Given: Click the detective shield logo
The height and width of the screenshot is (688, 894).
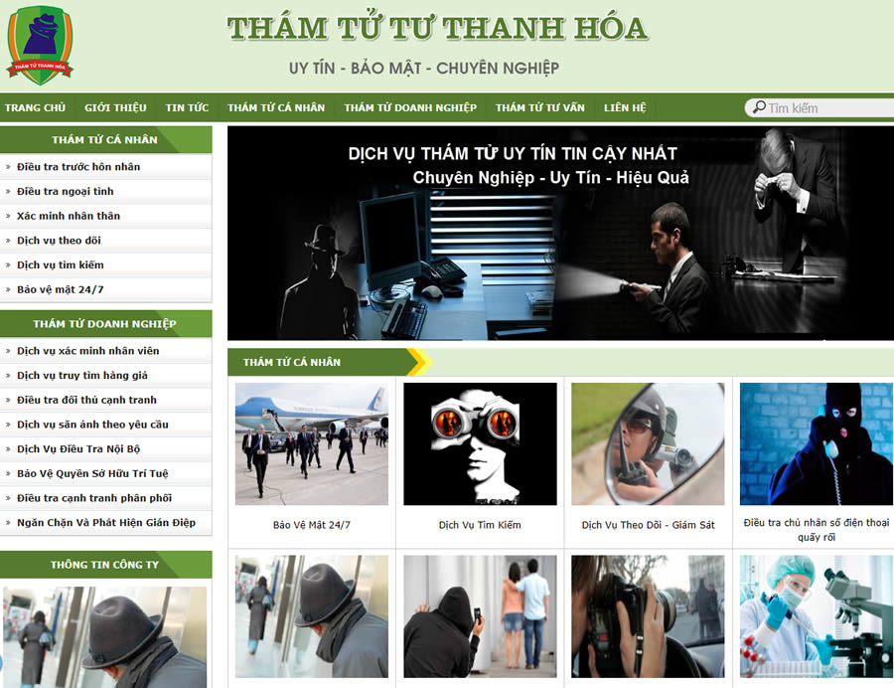Looking at the screenshot, I should [40, 45].
